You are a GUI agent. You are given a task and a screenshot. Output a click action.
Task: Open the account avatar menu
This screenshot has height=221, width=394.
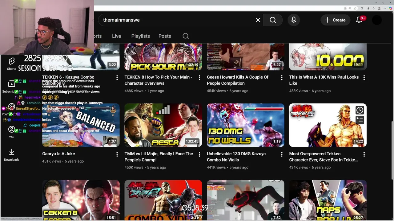(x=377, y=20)
